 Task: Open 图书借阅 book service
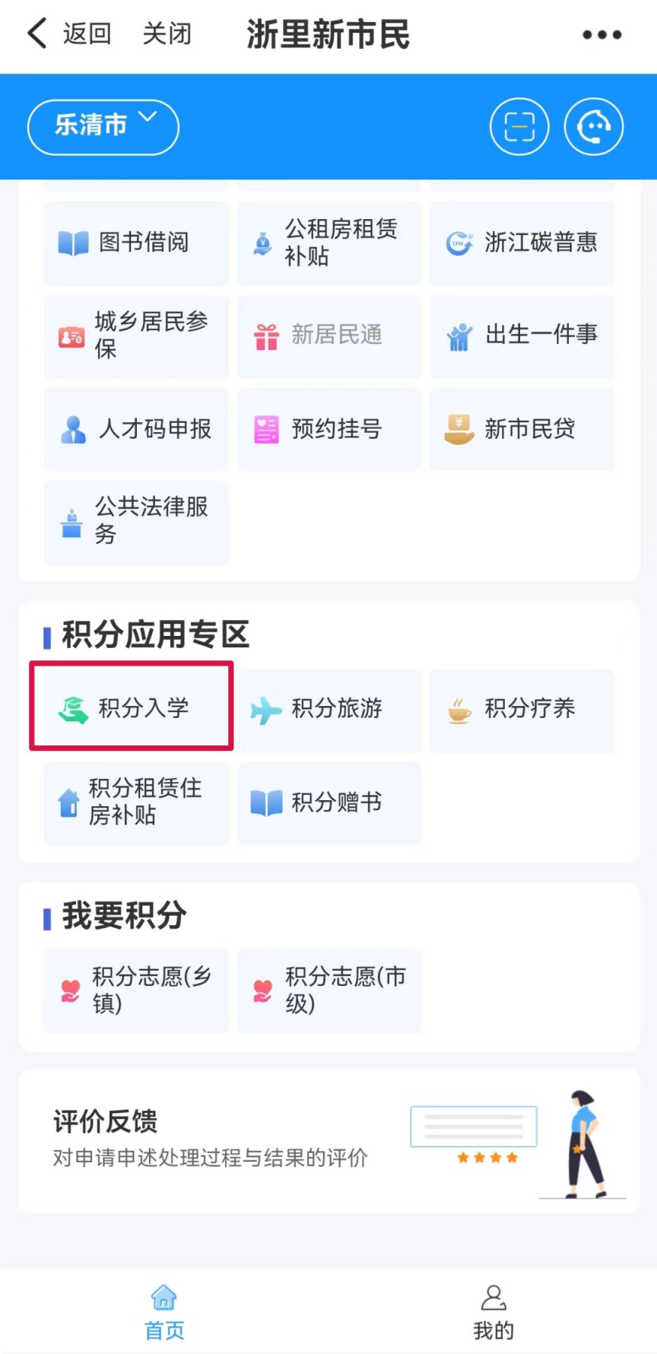click(135, 243)
